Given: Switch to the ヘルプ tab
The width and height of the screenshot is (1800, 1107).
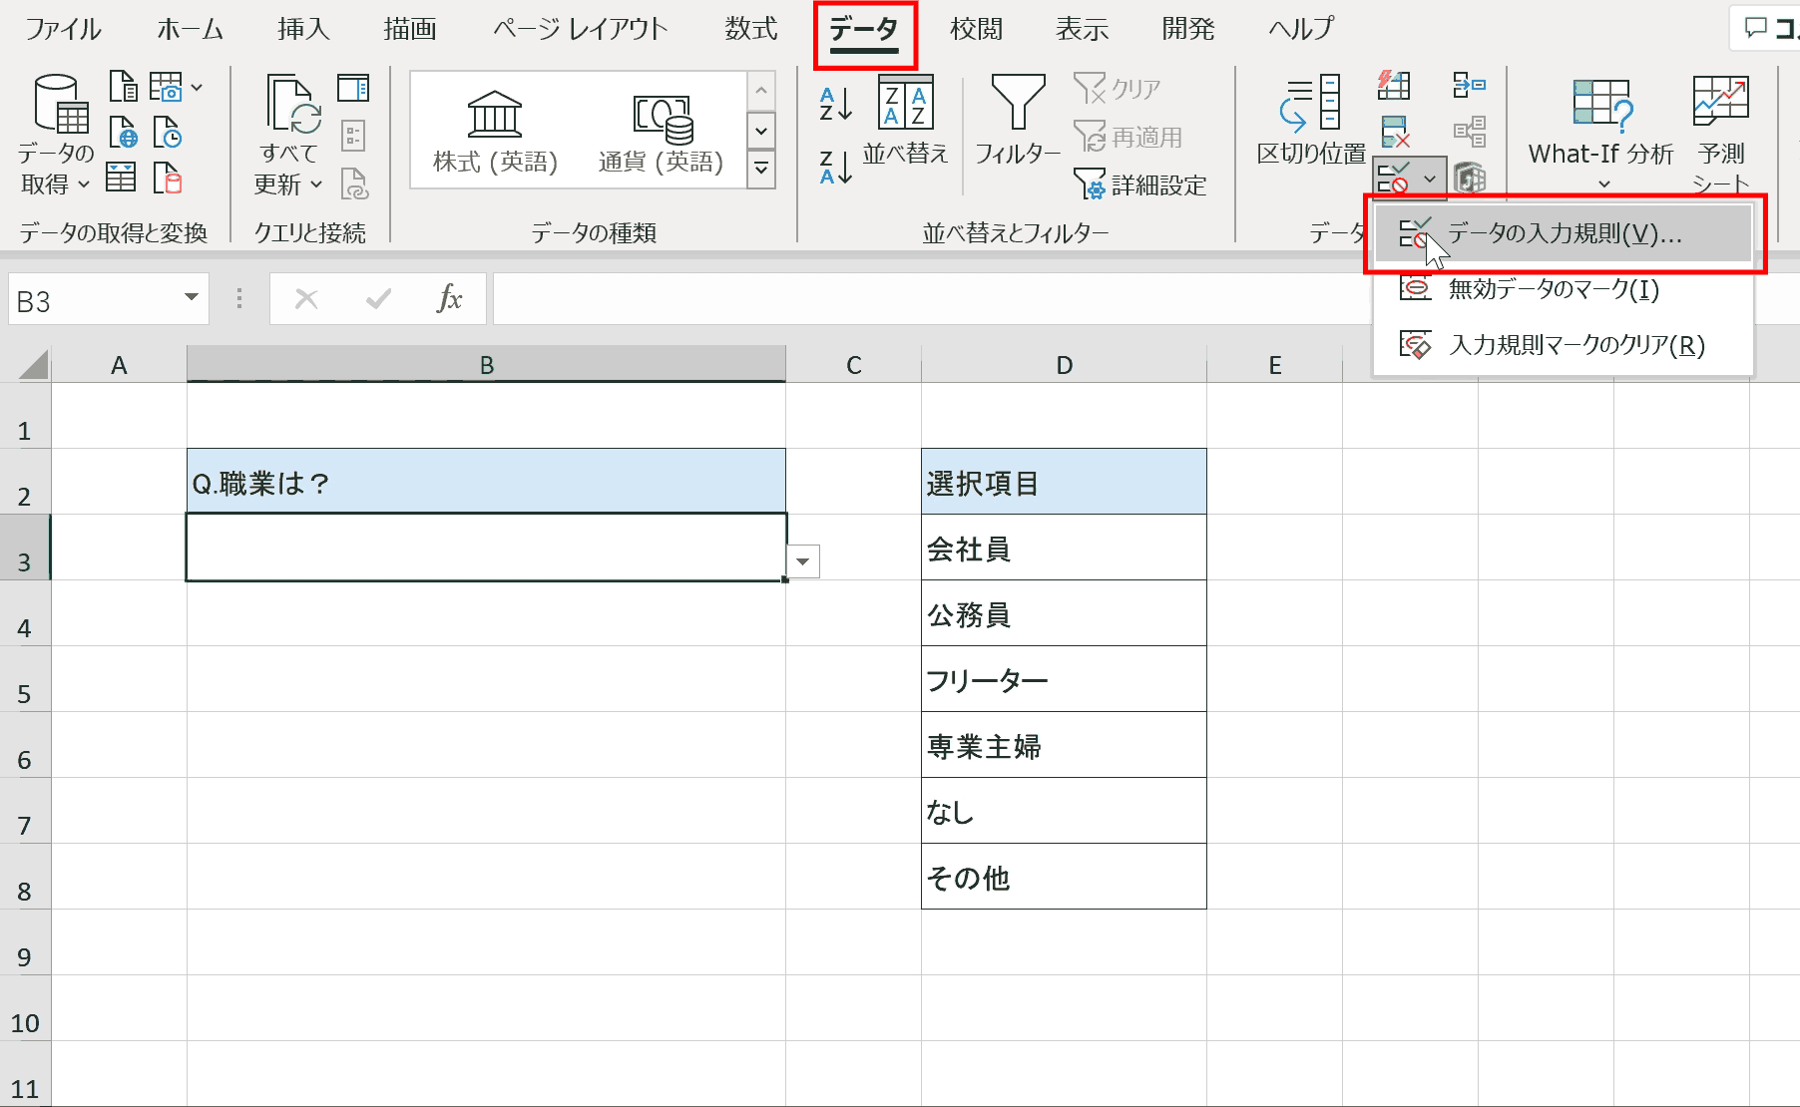Looking at the screenshot, I should tap(1301, 28).
